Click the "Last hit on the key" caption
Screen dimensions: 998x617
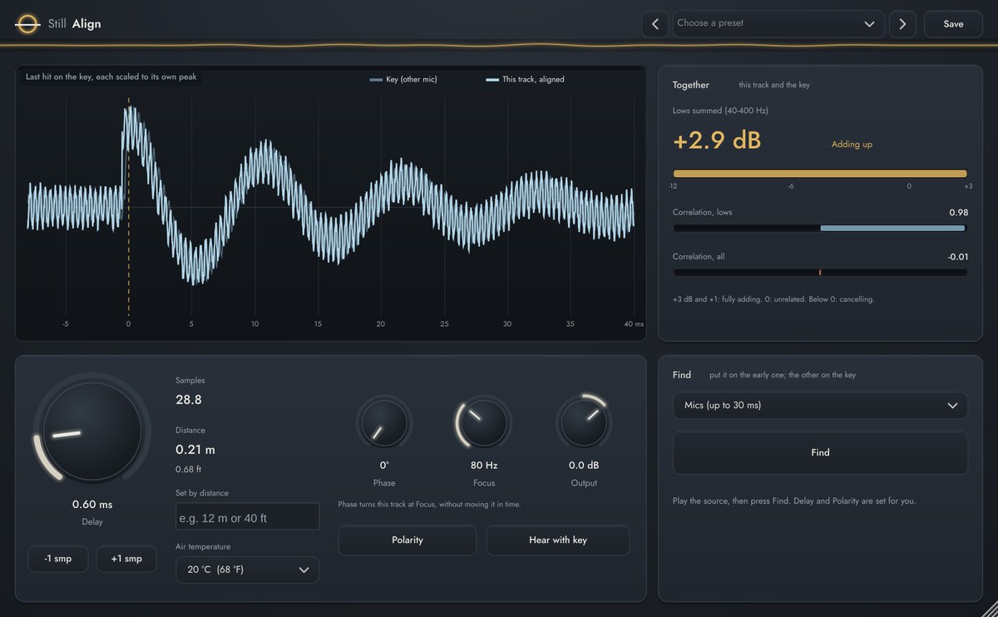point(111,77)
